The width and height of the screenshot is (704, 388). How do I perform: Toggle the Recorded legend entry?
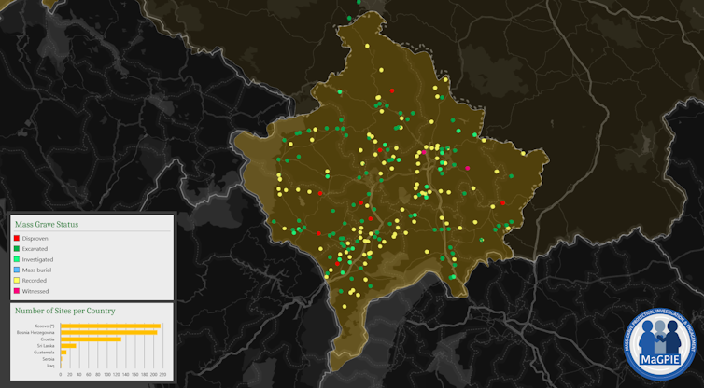[36, 280]
